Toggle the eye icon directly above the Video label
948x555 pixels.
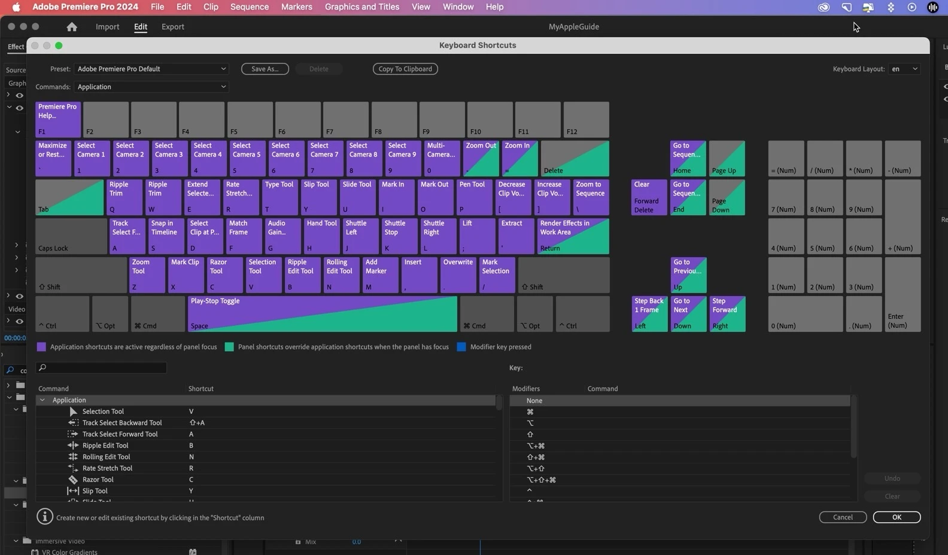[20, 296]
